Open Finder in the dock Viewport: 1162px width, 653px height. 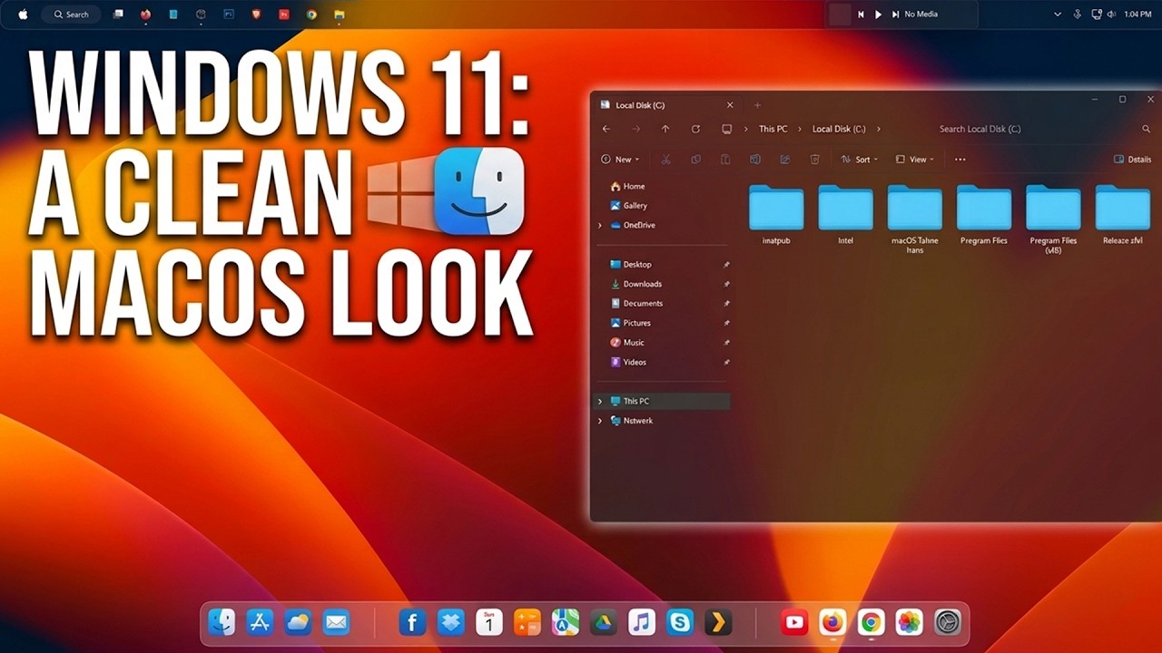(x=222, y=622)
